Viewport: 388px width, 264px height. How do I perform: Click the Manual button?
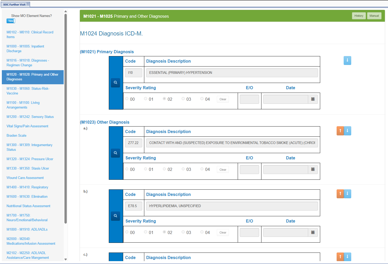(374, 16)
